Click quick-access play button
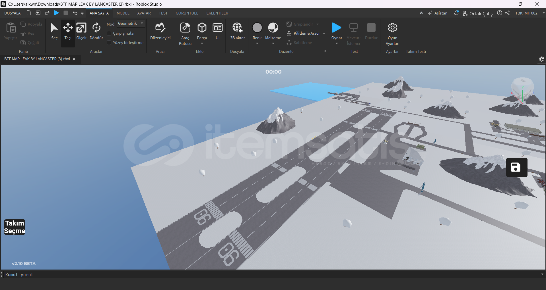Viewport: 546px width, 290px height. pyautogui.click(x=56, y=13)
